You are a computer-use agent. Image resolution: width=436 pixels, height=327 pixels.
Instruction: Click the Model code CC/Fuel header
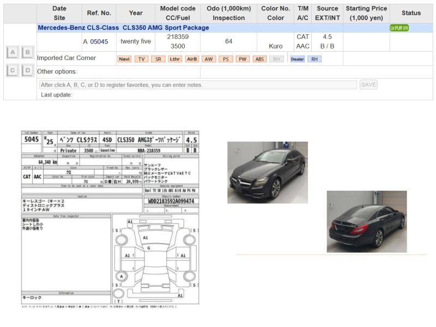coord(178,13)
